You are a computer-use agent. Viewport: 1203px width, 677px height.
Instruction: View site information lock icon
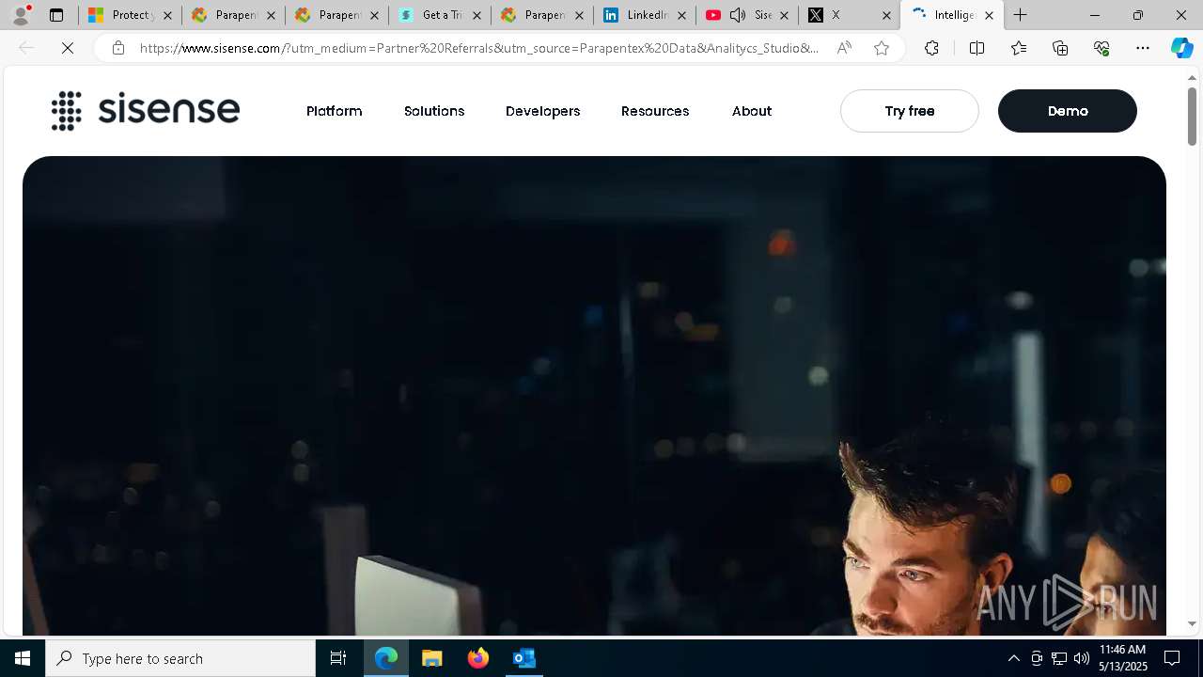pyautogui.click(x=118, y=48)
